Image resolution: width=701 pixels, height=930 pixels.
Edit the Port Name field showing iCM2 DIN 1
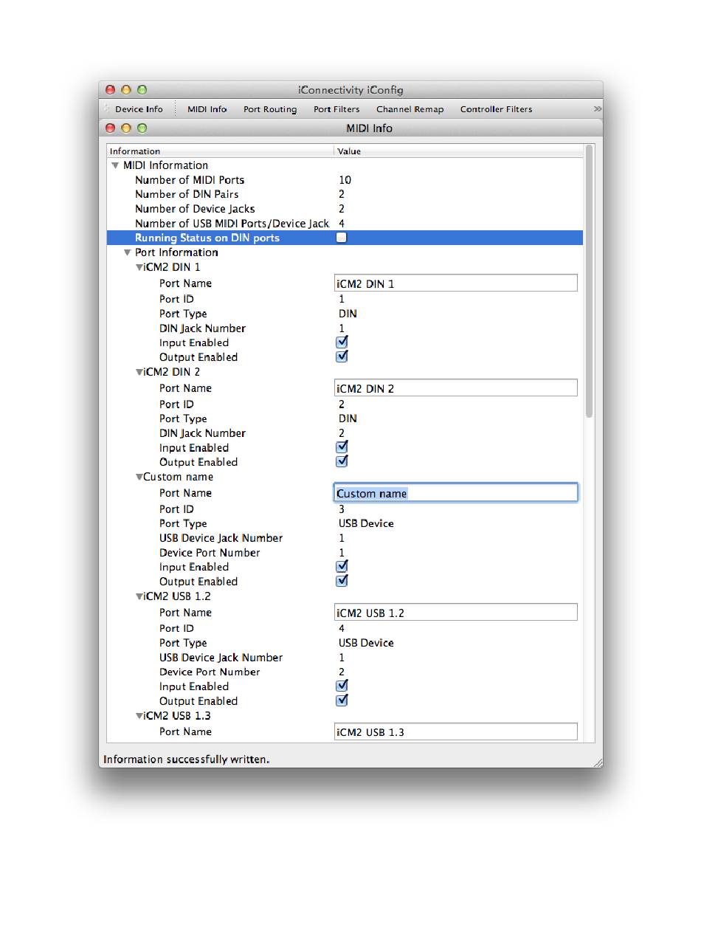pyautogui.click(x=455, y=283)
